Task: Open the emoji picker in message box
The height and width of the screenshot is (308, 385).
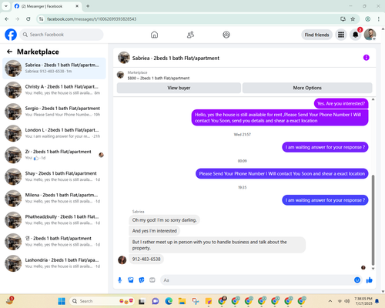Action: coord(357,280)
